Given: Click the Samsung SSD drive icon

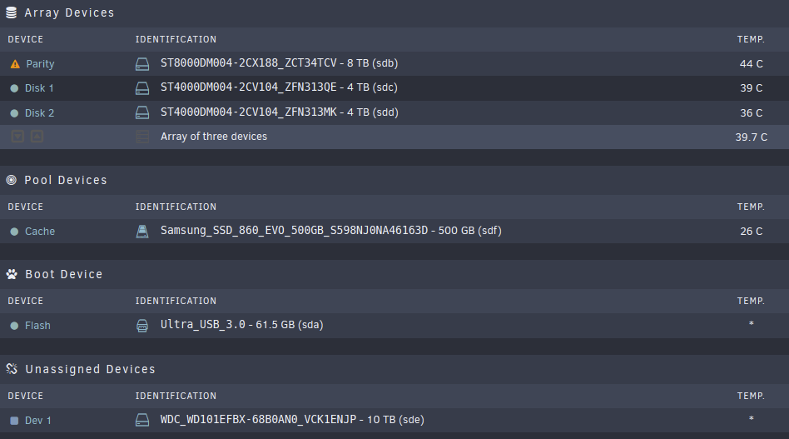Looking at the screenshot, I should pos(142,231).
